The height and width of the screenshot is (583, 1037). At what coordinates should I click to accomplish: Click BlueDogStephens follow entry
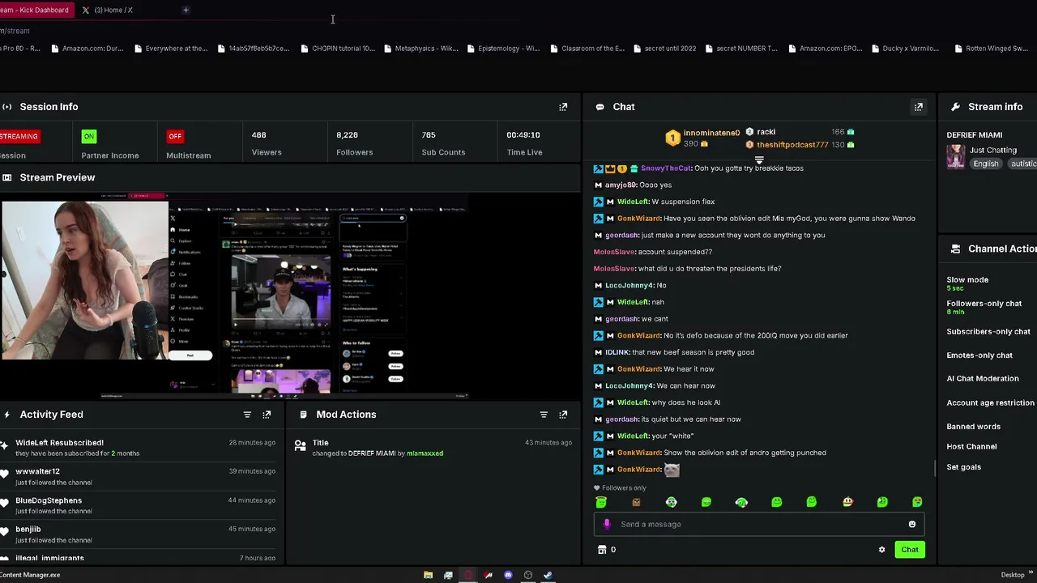(x=139, y=505)
